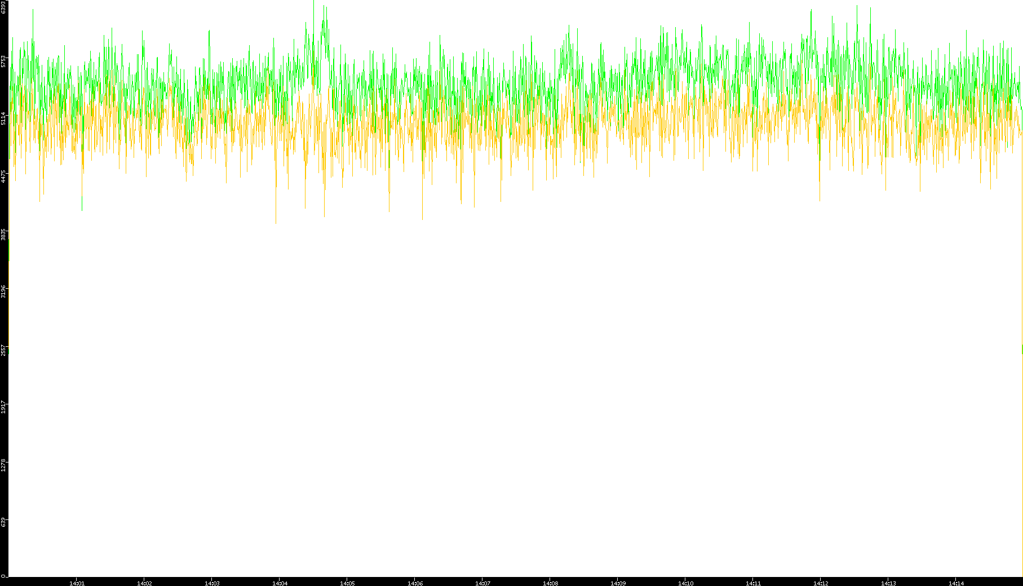Click the 14:08 time marker

tap(550, 583)
